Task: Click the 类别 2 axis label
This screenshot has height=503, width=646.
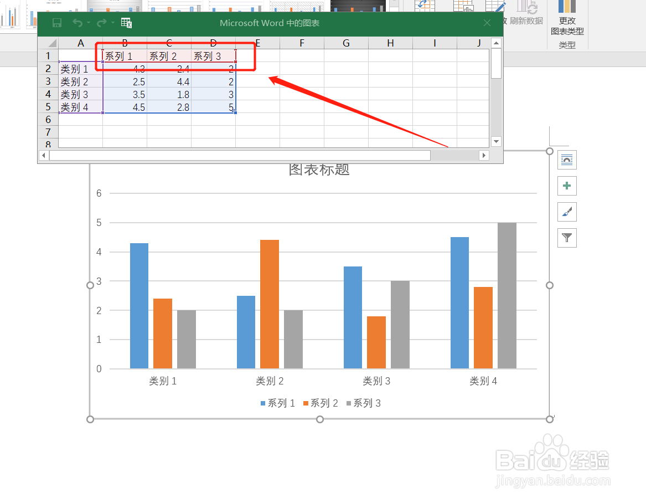Action: coord(270,381)
